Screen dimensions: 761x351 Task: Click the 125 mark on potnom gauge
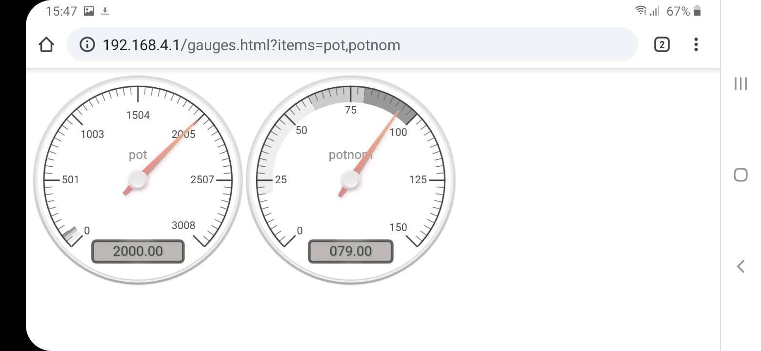pos(418,180)
